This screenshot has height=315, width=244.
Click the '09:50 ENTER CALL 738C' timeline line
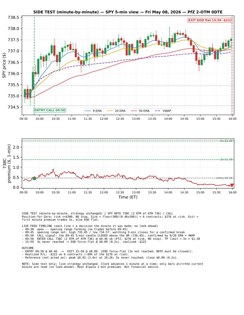click(111, 239)
